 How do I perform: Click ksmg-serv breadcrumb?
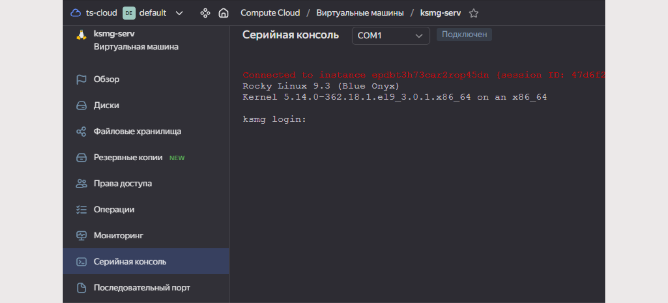click(x=440, y=13)
